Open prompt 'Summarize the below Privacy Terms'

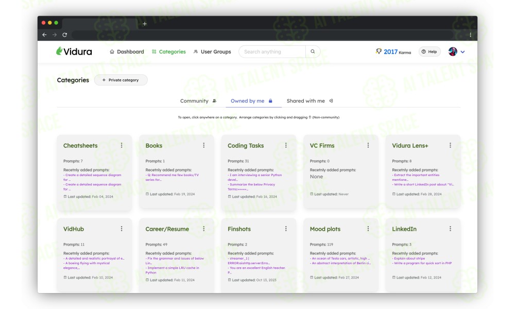[251, 186]
